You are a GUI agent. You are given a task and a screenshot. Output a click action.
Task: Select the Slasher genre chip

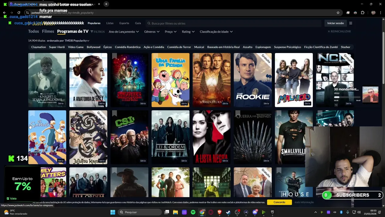[x=346, y=47]
